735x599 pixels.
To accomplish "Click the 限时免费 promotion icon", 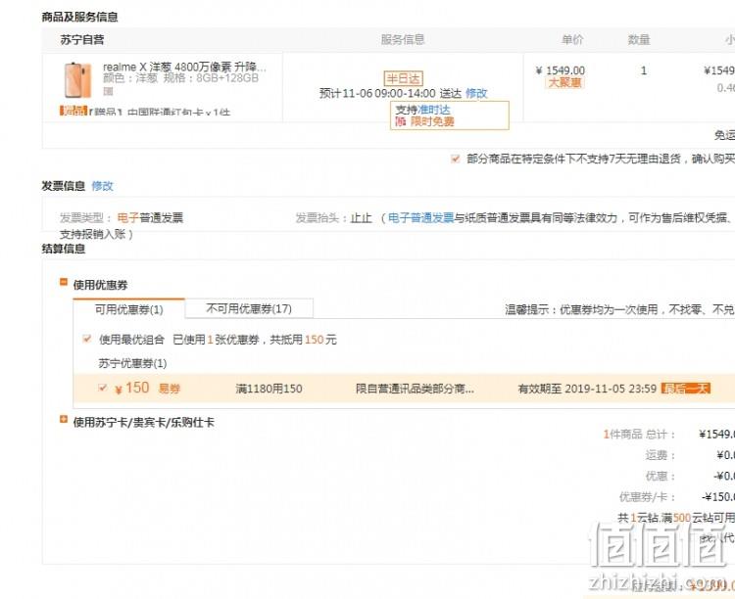I will pyautogui.click(x=400, y=121).
